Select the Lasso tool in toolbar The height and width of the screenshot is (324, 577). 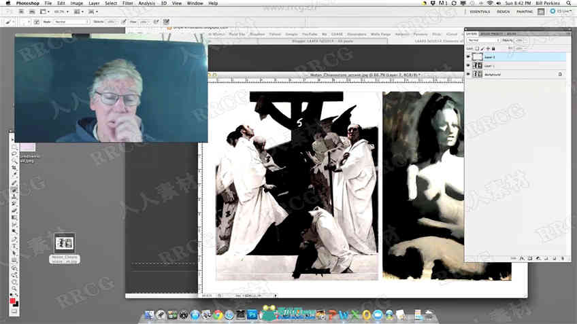coord(14,154)
